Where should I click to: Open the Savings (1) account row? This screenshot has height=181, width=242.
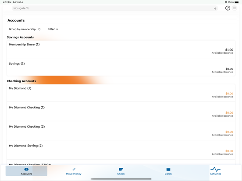(x=121, y=67)
